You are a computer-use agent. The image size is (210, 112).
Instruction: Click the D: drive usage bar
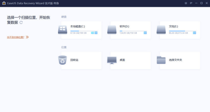pyautogui.click(x=133, y=31)
